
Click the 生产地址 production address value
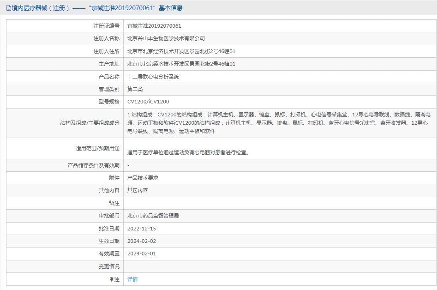[181, 64]
